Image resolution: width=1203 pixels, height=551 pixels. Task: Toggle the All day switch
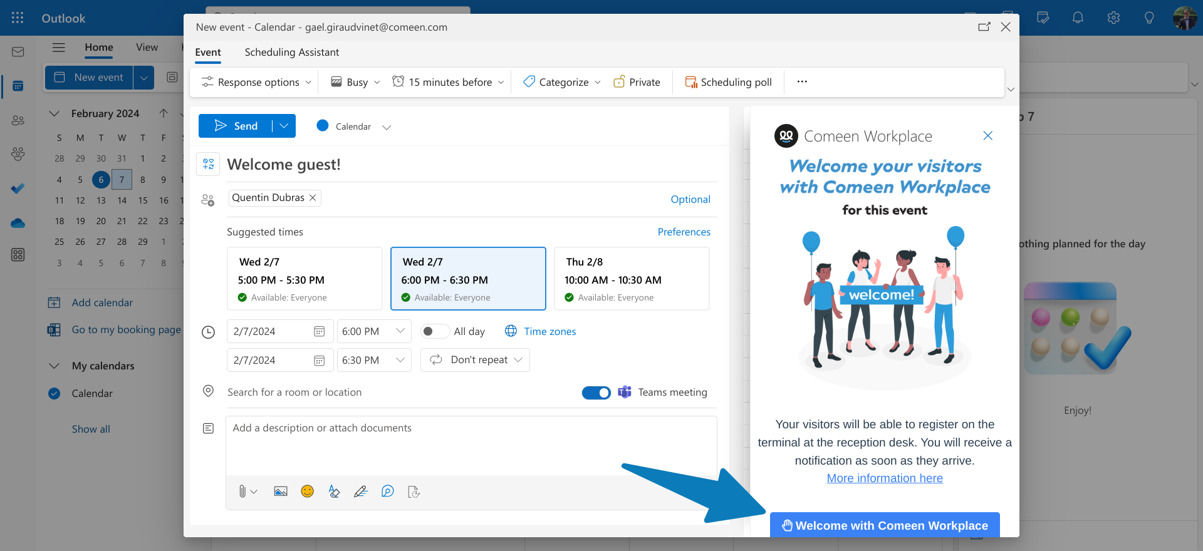coord(435,331)
